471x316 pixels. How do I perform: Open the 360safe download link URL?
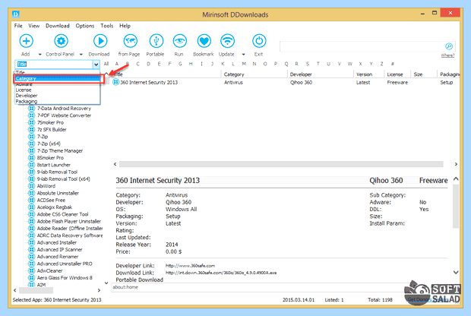[221, 273]
